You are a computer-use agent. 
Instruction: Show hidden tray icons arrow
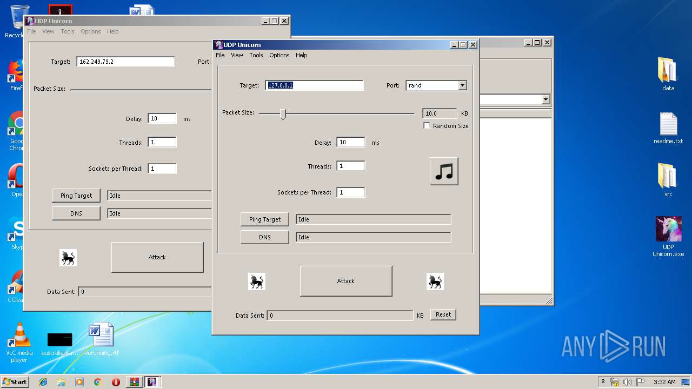coord(603,382)
